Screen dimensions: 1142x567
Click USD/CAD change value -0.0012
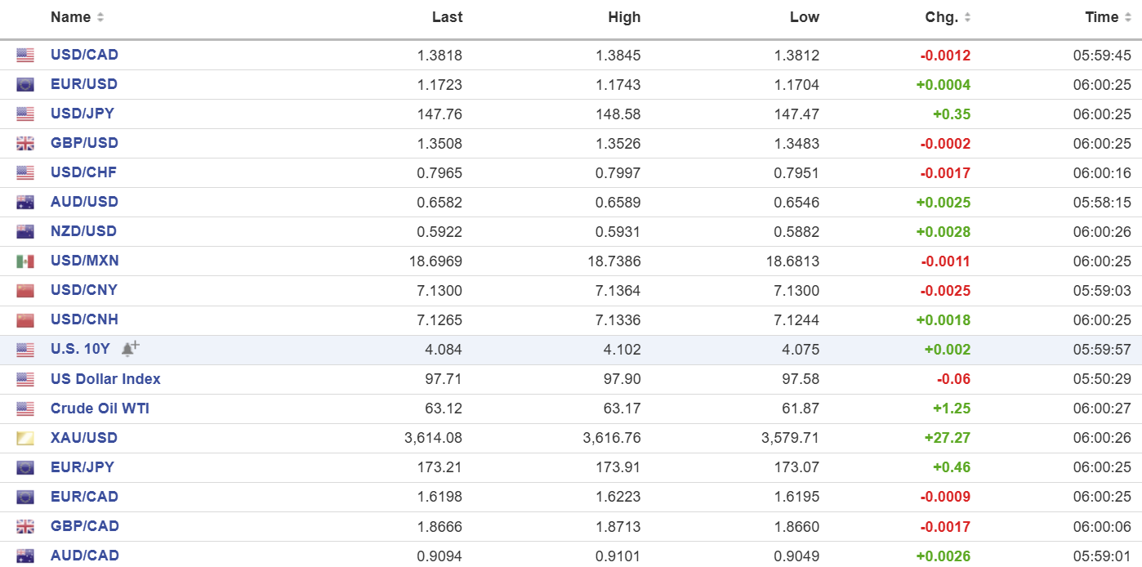point(945,56)
